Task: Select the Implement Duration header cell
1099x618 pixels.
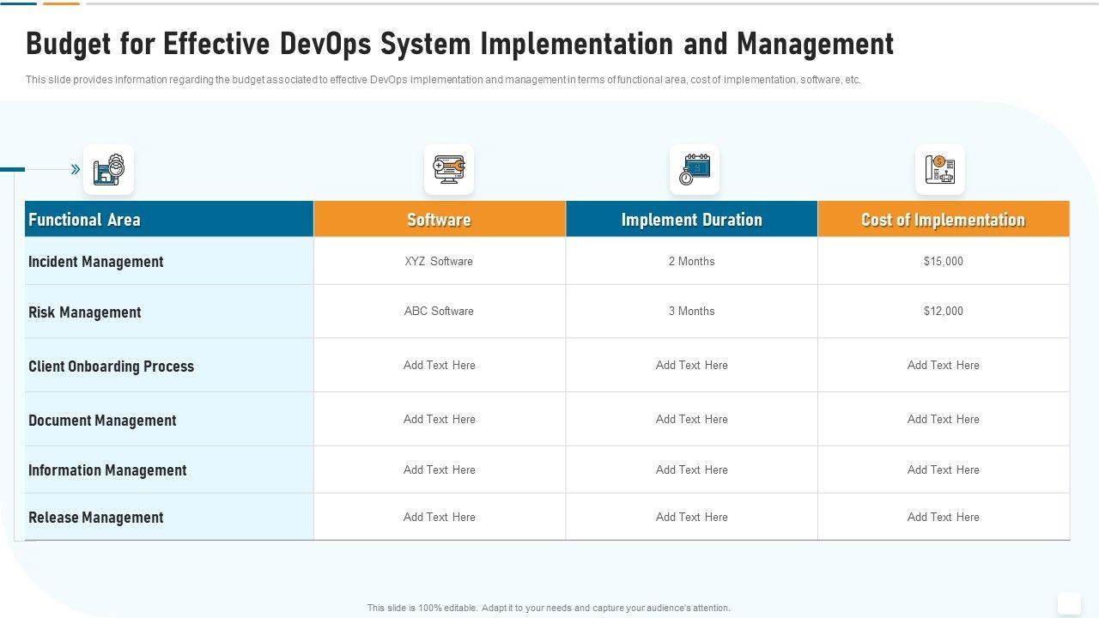Action: pos(691,220)
